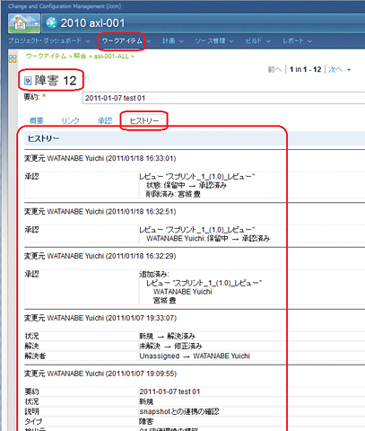Open the 計画 menu
This screenshot has height=431, width=365.
coord(169,40)
